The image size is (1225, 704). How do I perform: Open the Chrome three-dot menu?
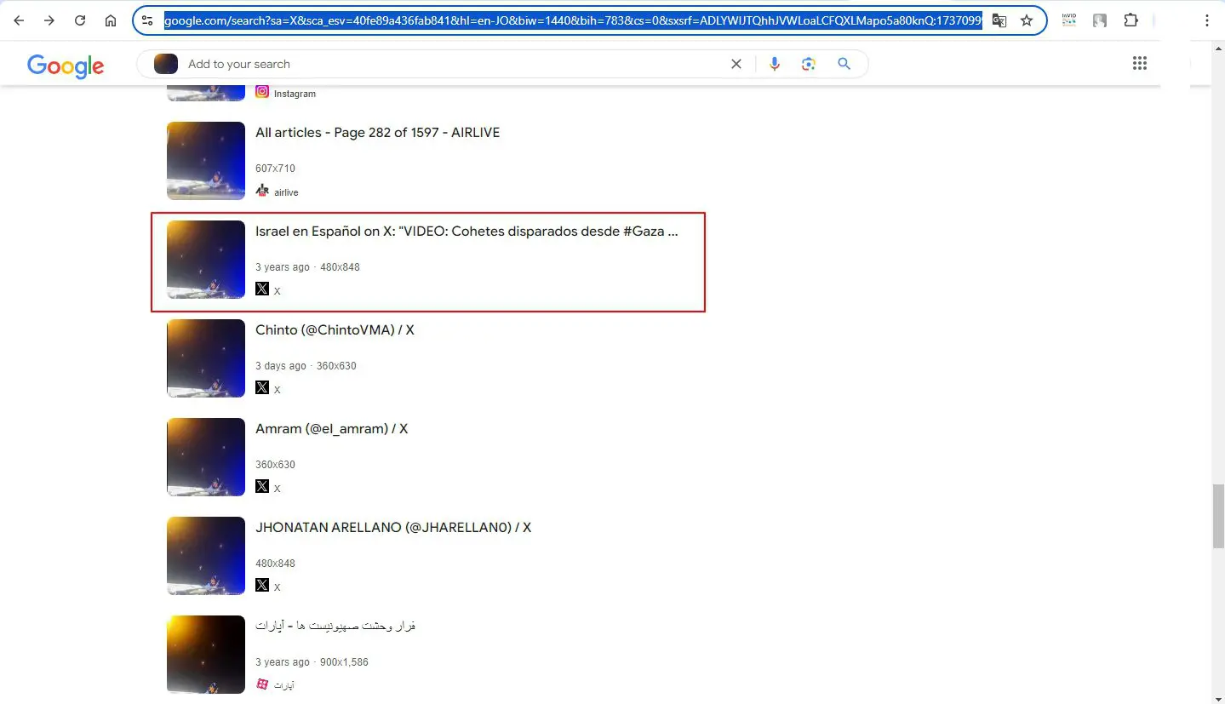(x=1206, y=20)
